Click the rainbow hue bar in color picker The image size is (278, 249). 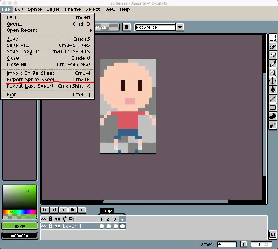click(x=20, y=212)
